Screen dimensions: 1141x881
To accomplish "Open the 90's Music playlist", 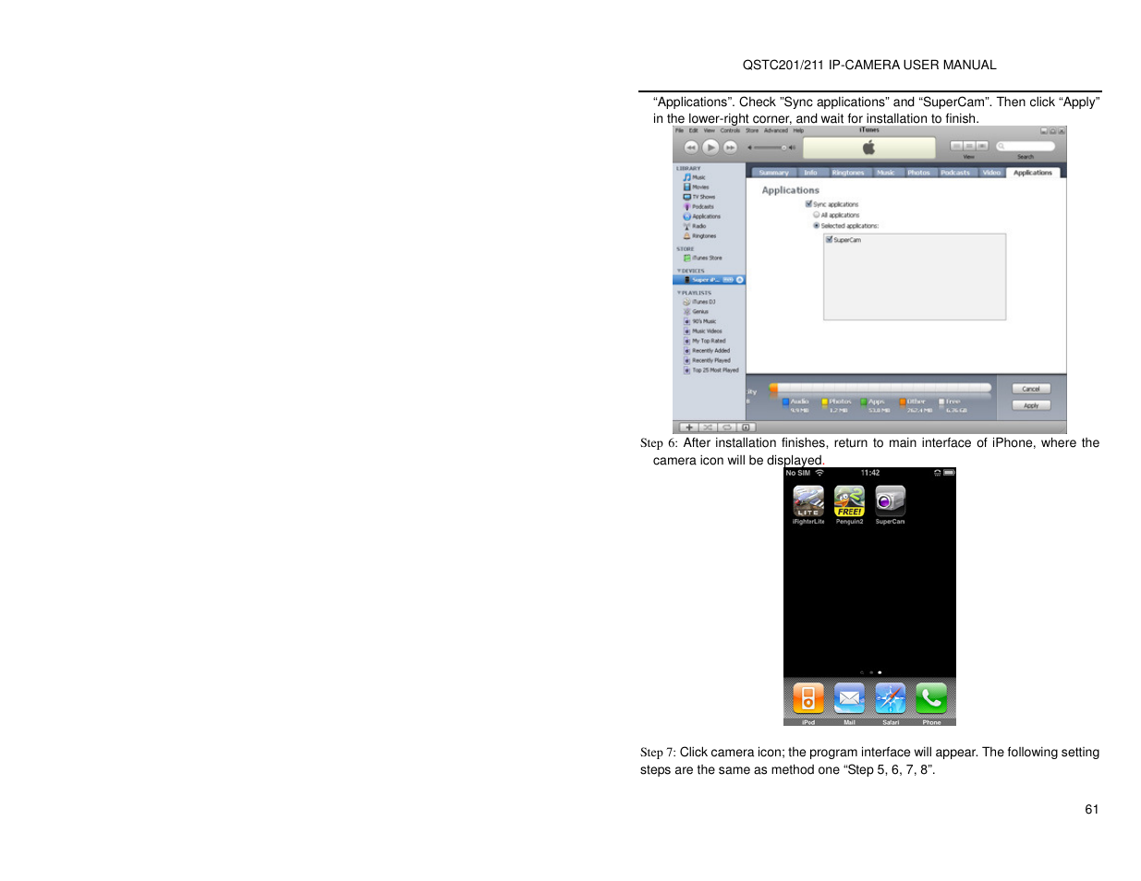I will 700,321.
